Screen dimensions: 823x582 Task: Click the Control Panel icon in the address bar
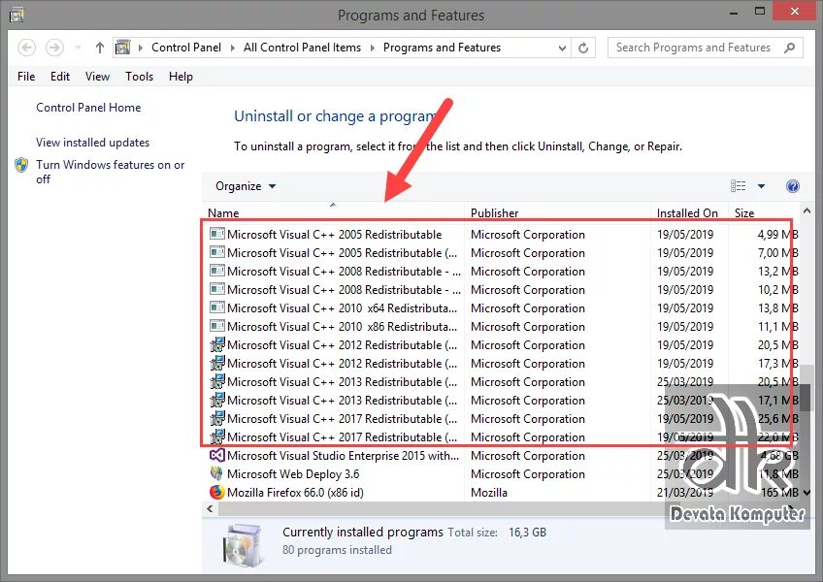[x=123, y=48]
